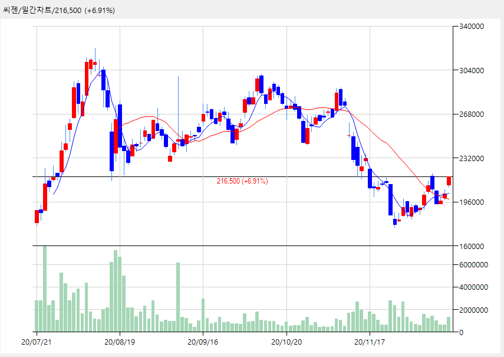The height and width of the screenshot is (357, 504).
Task: Click the chart title '씨젠/일간차트/216,500 (+6.91%)'
Action: (59, 10)
